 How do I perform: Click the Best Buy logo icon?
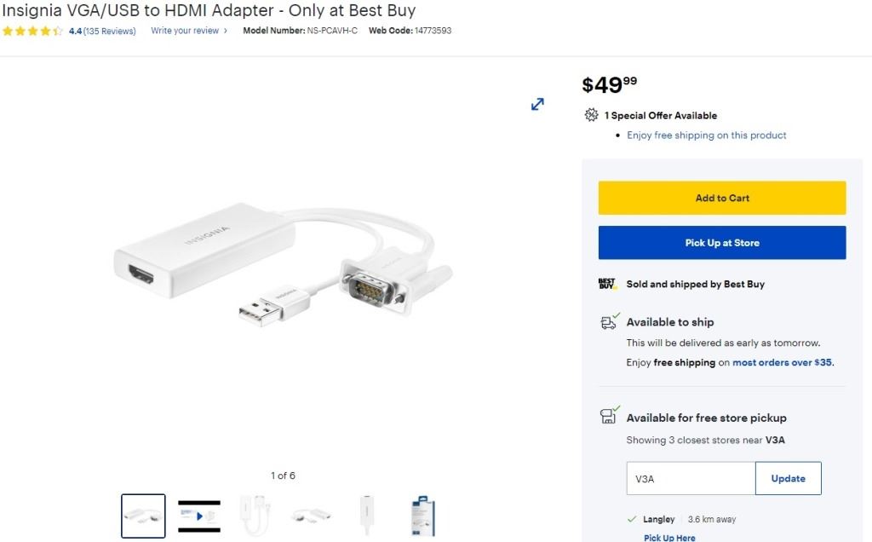[607, 284]
